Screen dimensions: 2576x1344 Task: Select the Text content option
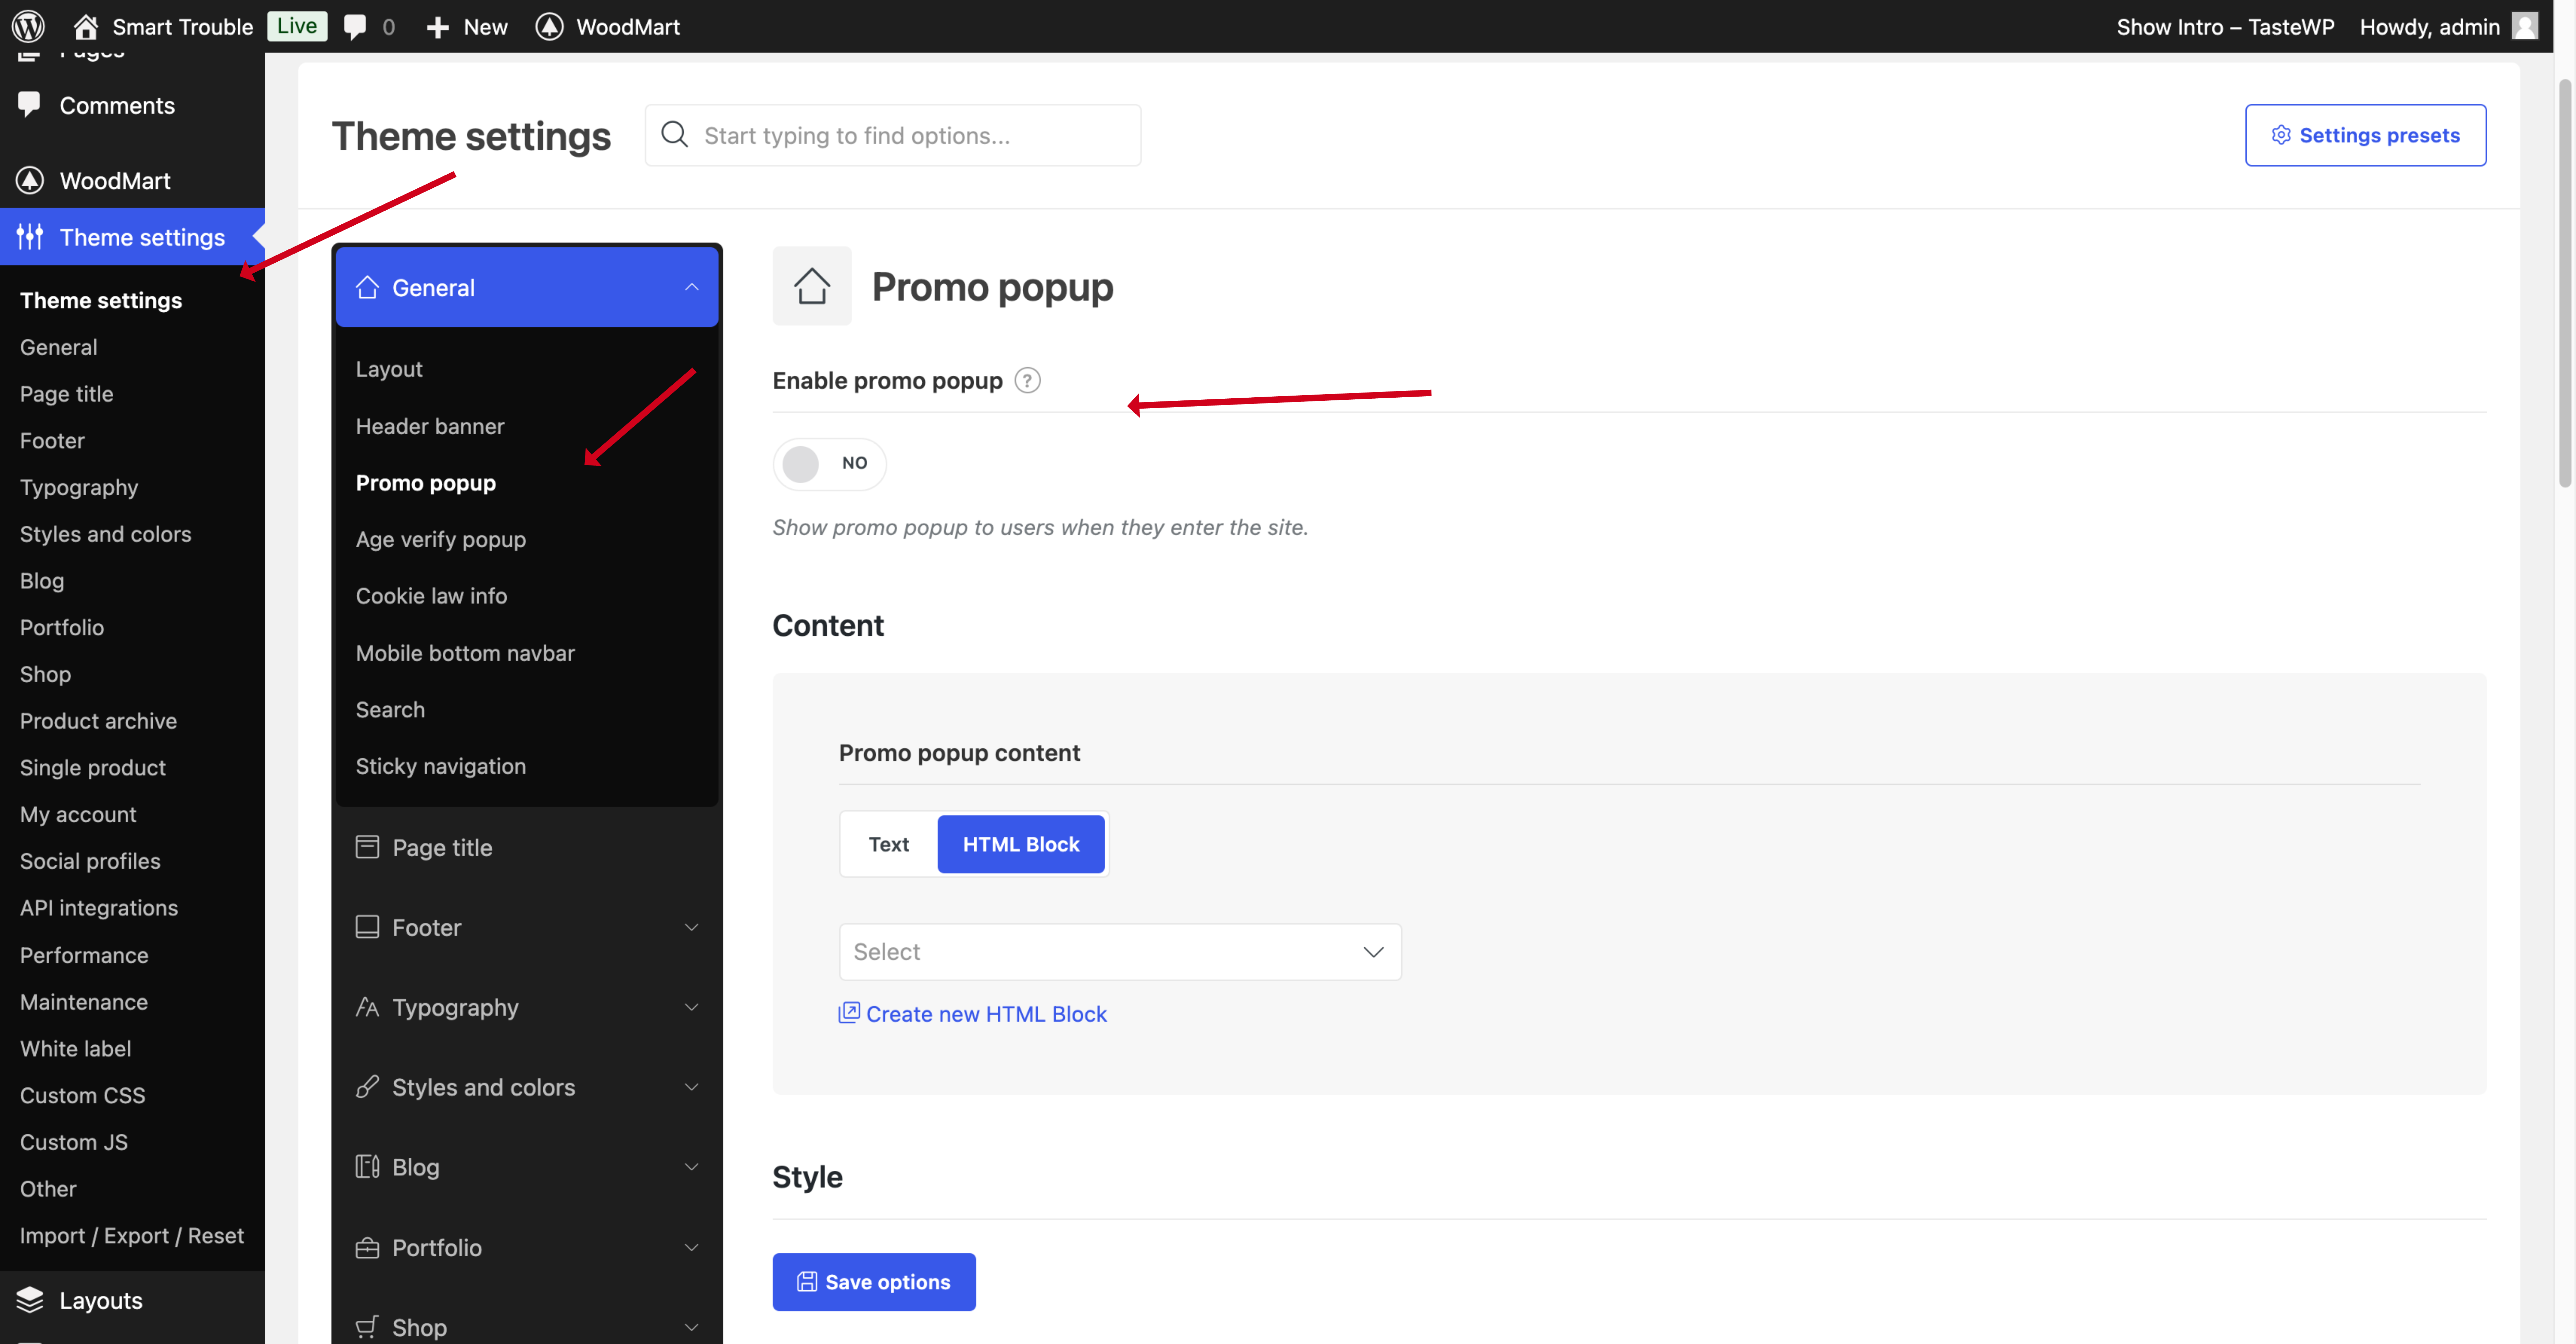point(888,844)
